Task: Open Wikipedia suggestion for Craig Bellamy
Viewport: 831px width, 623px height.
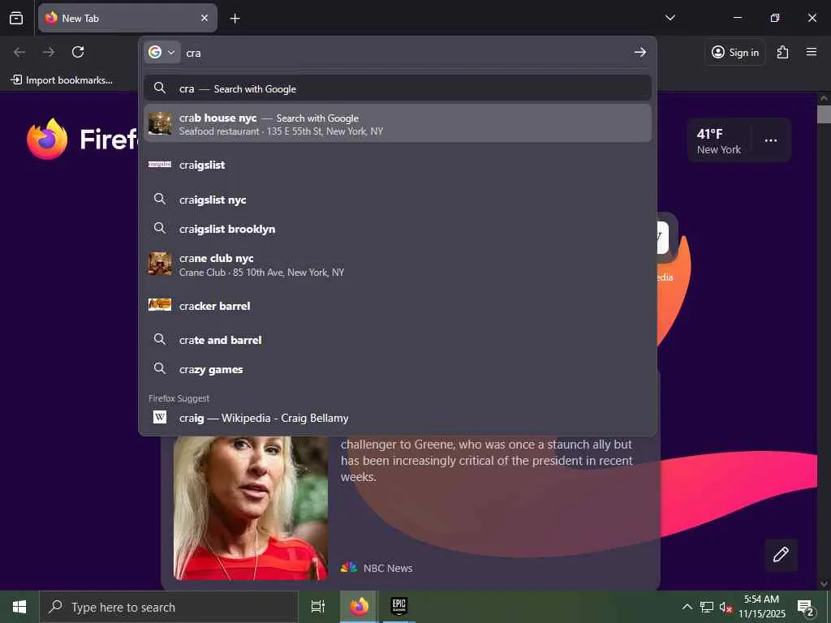Action: click(x=398, y=418)
